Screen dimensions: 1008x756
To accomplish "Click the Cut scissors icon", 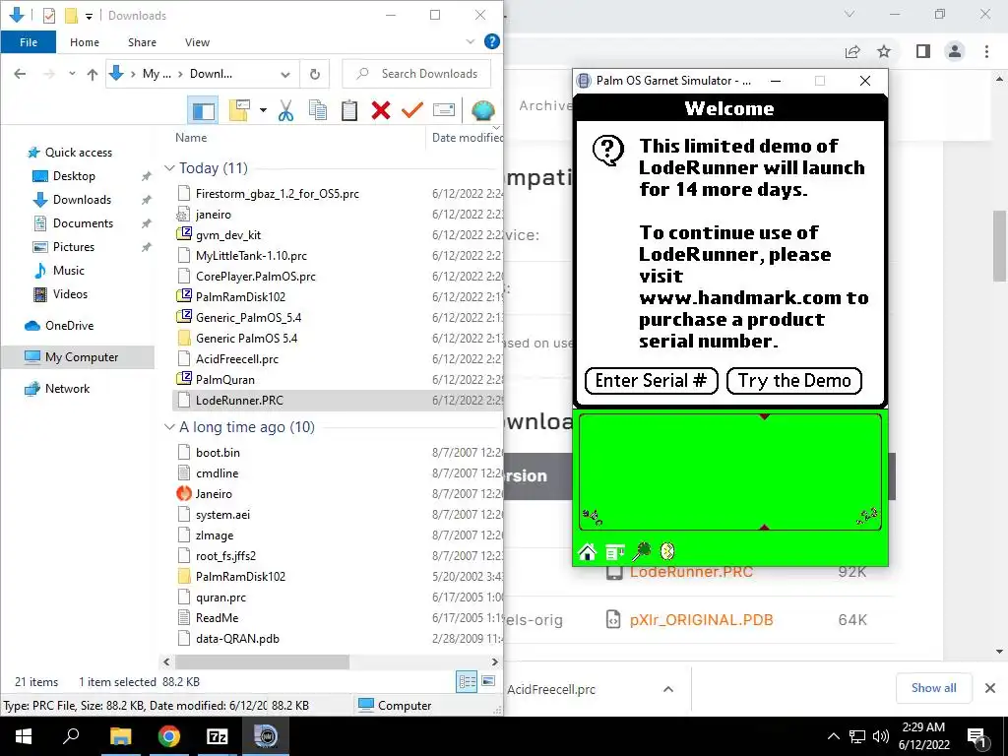I will [x=286, y=110].
